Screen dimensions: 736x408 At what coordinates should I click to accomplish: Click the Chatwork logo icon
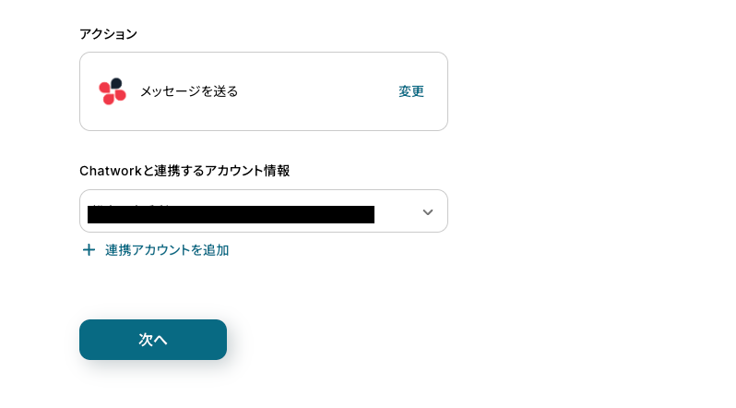[113, 91]
